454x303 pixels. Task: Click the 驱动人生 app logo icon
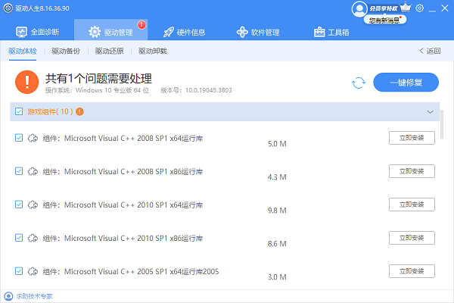(8, 8)
